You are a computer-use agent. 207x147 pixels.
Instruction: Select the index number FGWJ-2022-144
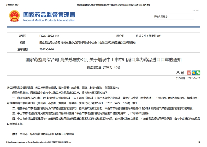49,36
